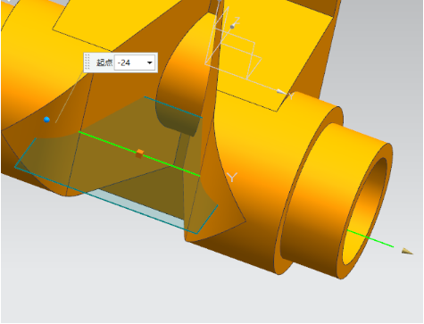Pick the teal edge above the shaded plane
Viewport: 424px width, 324px height.
click(x=173, y=107)
